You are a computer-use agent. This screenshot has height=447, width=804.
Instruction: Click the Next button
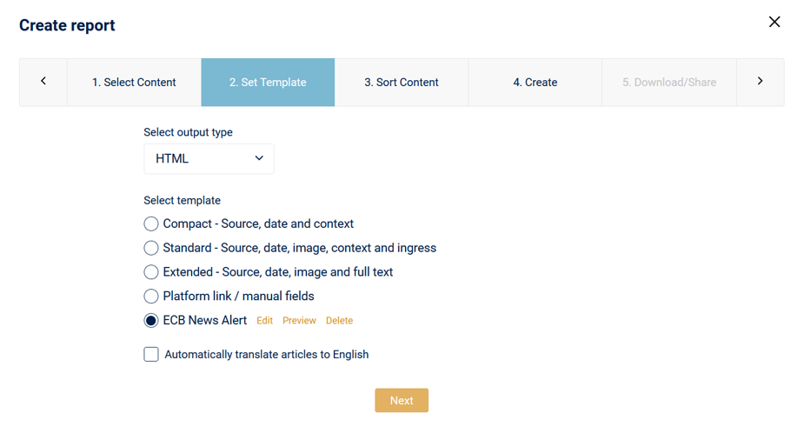click(402, 400)
